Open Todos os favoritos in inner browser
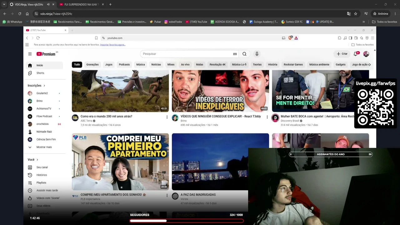This screenshot has height=225, width=400. tap(362, 45)
